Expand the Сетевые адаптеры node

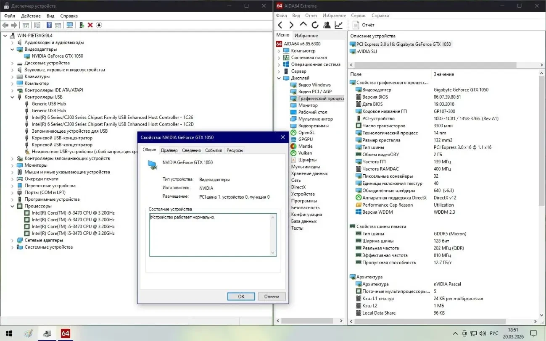click(12, 240)
